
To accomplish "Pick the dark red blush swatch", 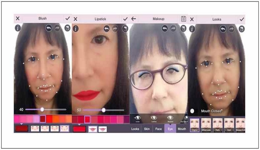I will [43, 119].
